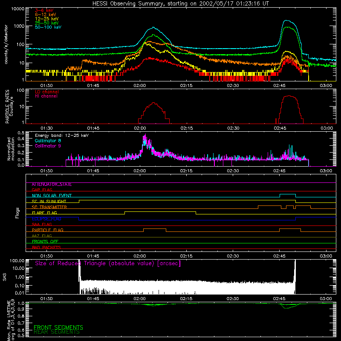This screenshot has width=341, height=341.
Task: Click the "LO channel" legend label
Action: click(x=47, y=92)
